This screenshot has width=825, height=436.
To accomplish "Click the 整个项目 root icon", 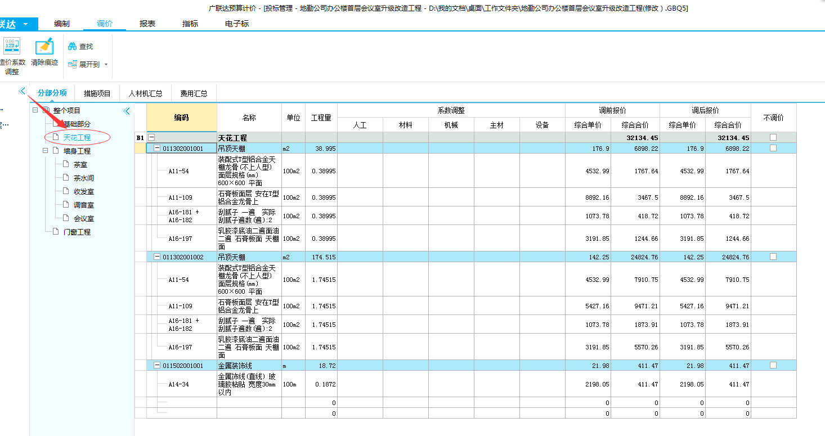I will [46, 110].
